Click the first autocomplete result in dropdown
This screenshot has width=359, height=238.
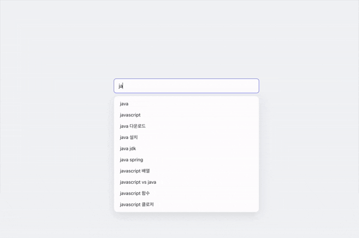click(186, 104)
